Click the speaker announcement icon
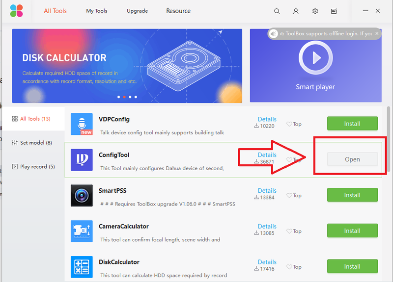The image size is (393, 282). click(x=274, y=33)
